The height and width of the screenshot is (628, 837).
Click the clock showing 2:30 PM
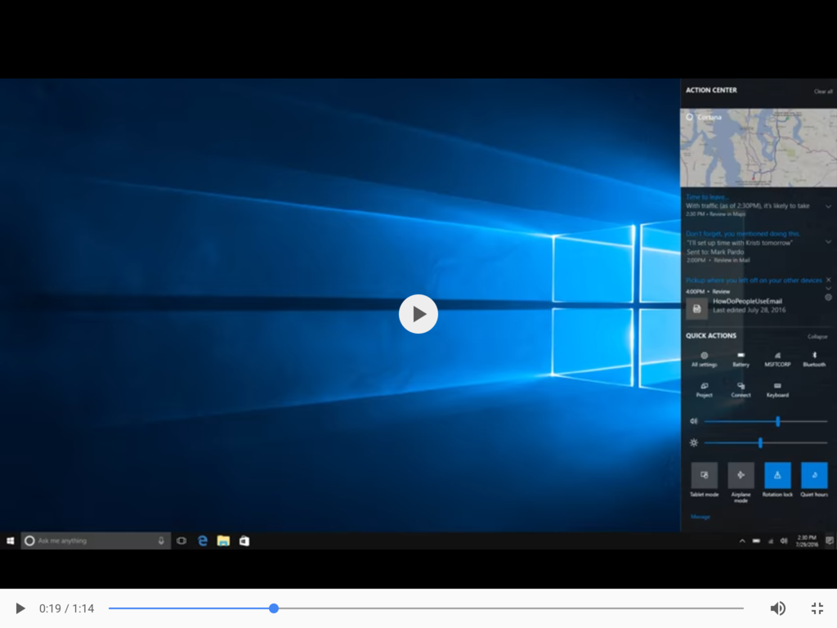coord(807,541)
